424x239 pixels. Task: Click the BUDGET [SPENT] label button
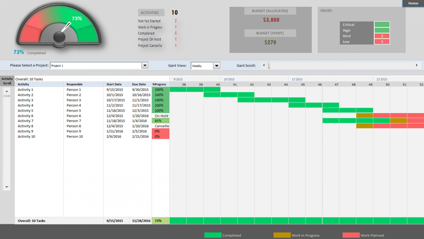(270, 33)
